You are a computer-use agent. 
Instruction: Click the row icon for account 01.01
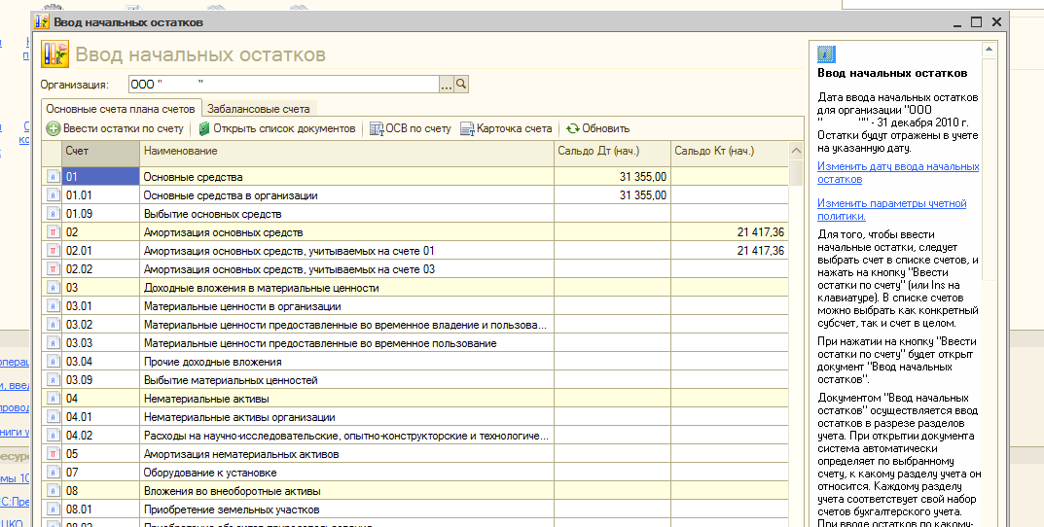tap(54, 195)
